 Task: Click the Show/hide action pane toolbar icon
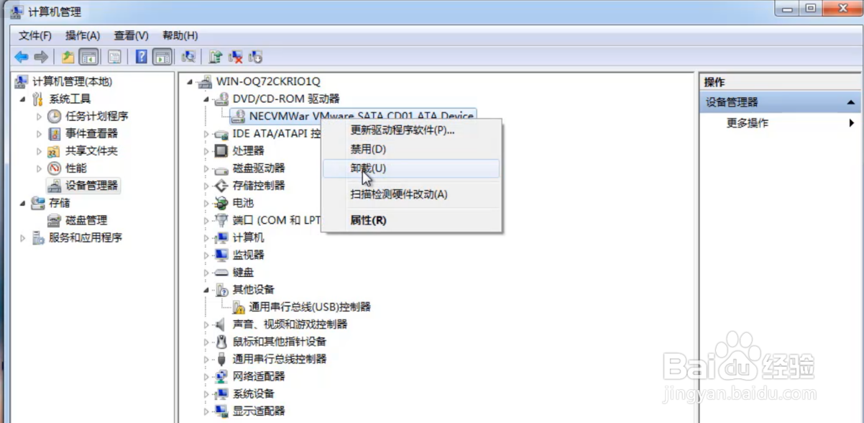[x=162, y=56]
